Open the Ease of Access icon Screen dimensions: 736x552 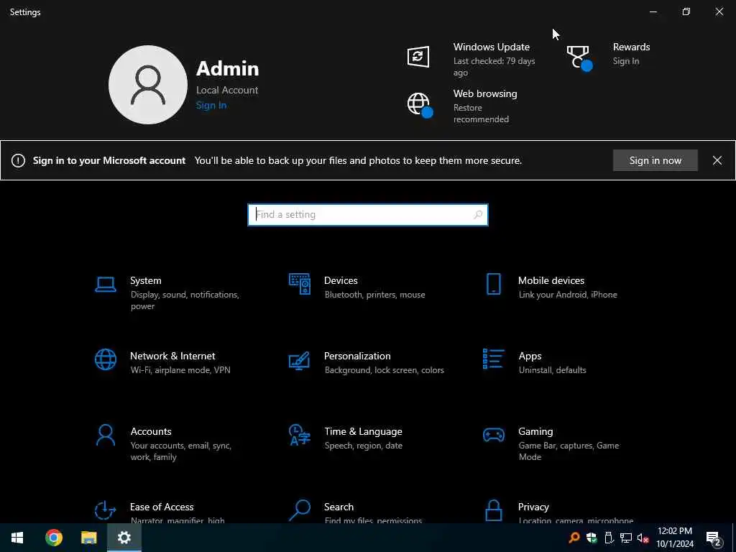click(x=106, y=511)
